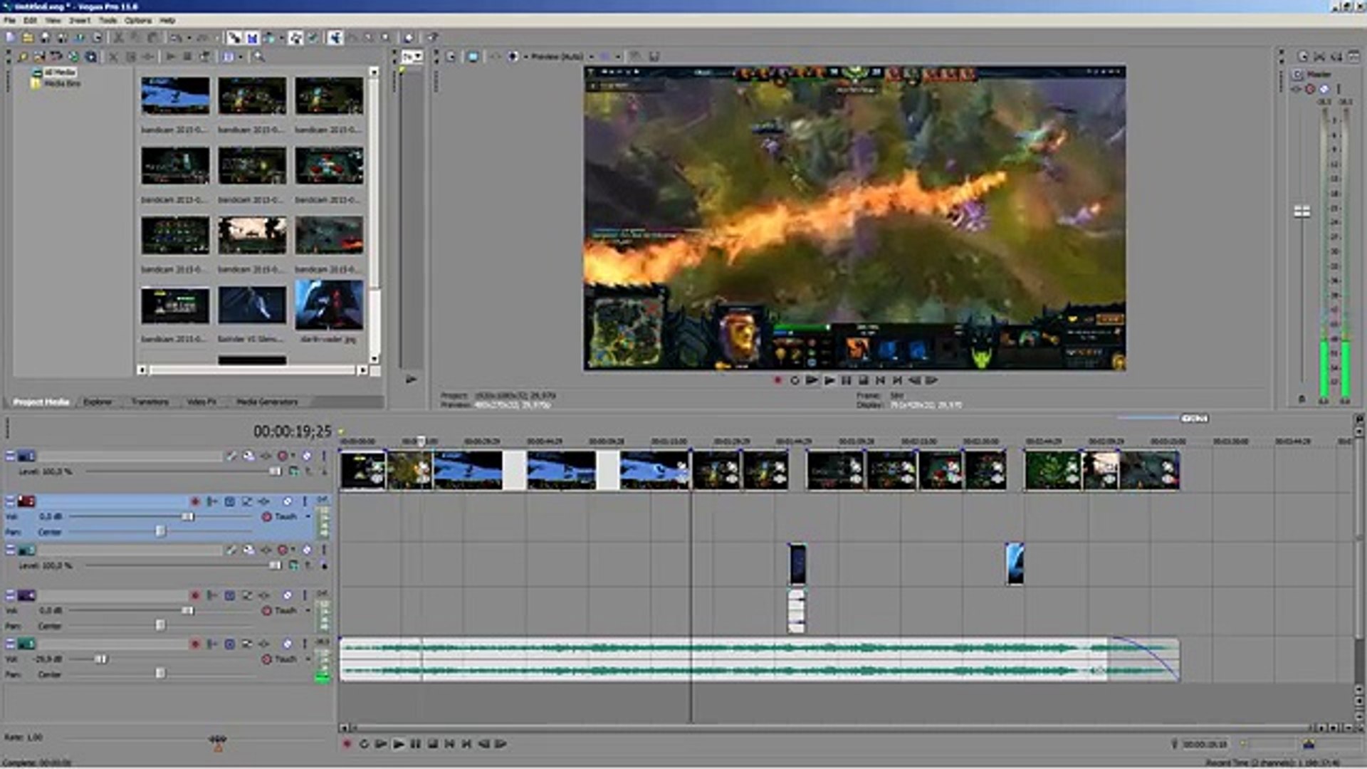Arm audio track 2 for record

tap(194, 501)
